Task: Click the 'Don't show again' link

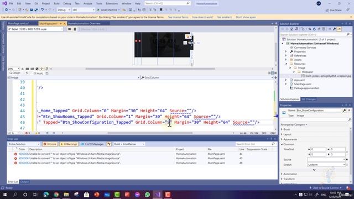Action: (246, 17)
